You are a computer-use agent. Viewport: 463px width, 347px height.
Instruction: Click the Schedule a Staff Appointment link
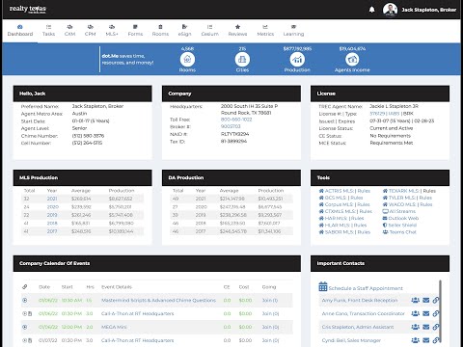366,288
